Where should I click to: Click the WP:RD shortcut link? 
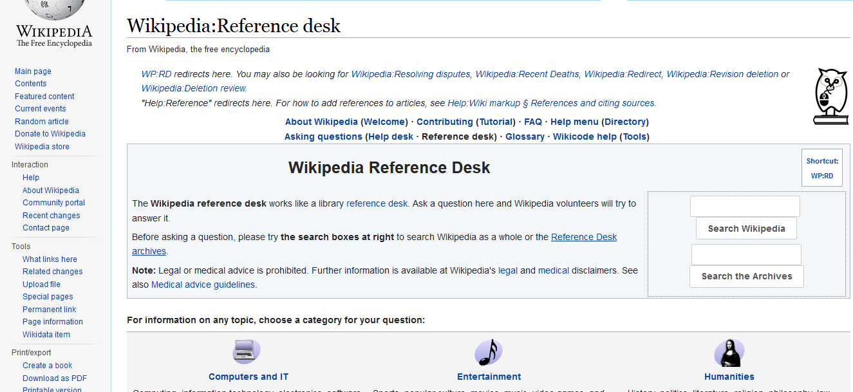pos(822,176)
